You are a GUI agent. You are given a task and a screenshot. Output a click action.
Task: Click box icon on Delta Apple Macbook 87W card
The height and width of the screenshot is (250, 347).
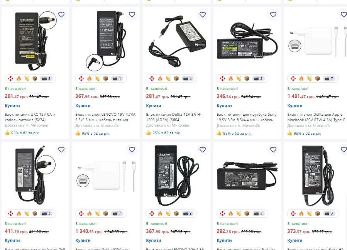(317, 79)
